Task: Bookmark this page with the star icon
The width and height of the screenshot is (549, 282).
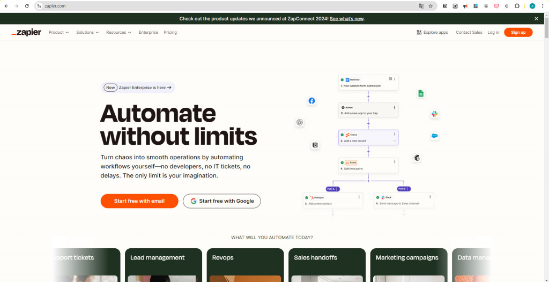Action: [x=431, y=6]
